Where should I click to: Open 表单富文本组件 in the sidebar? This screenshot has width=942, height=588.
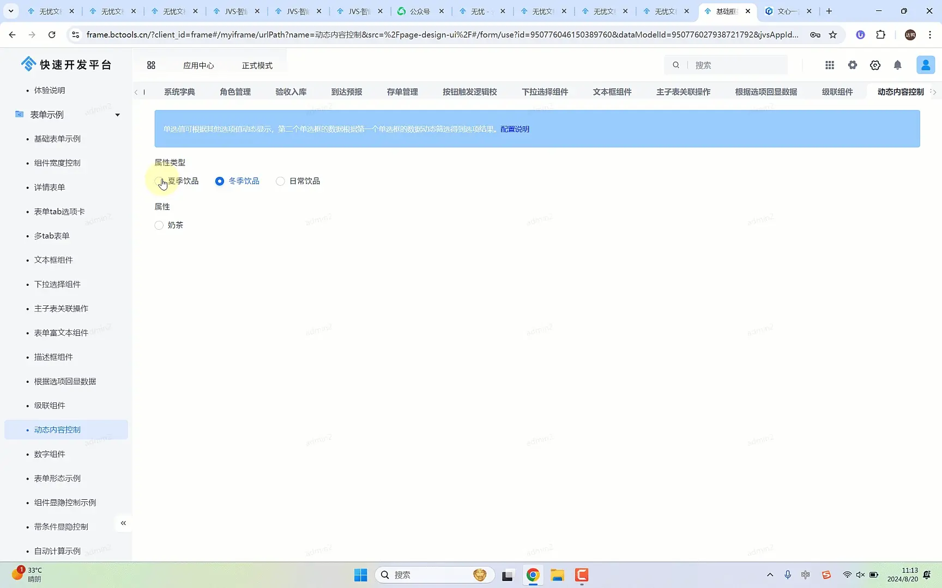pos(61,333)
